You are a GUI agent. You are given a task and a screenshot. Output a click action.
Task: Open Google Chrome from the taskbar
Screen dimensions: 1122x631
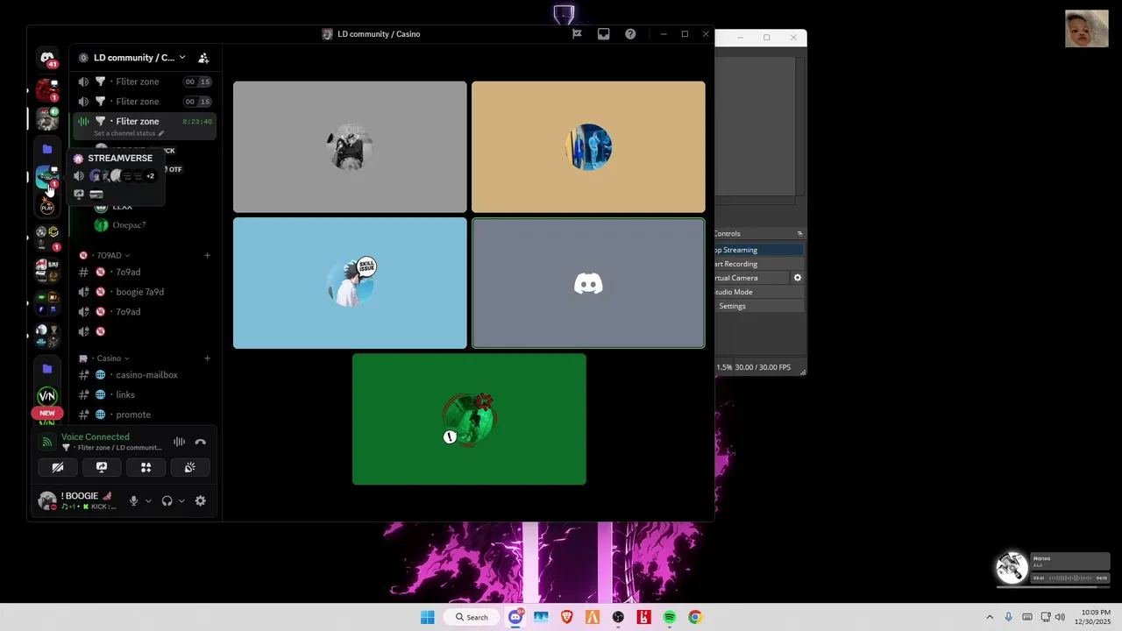pos(695,617)
